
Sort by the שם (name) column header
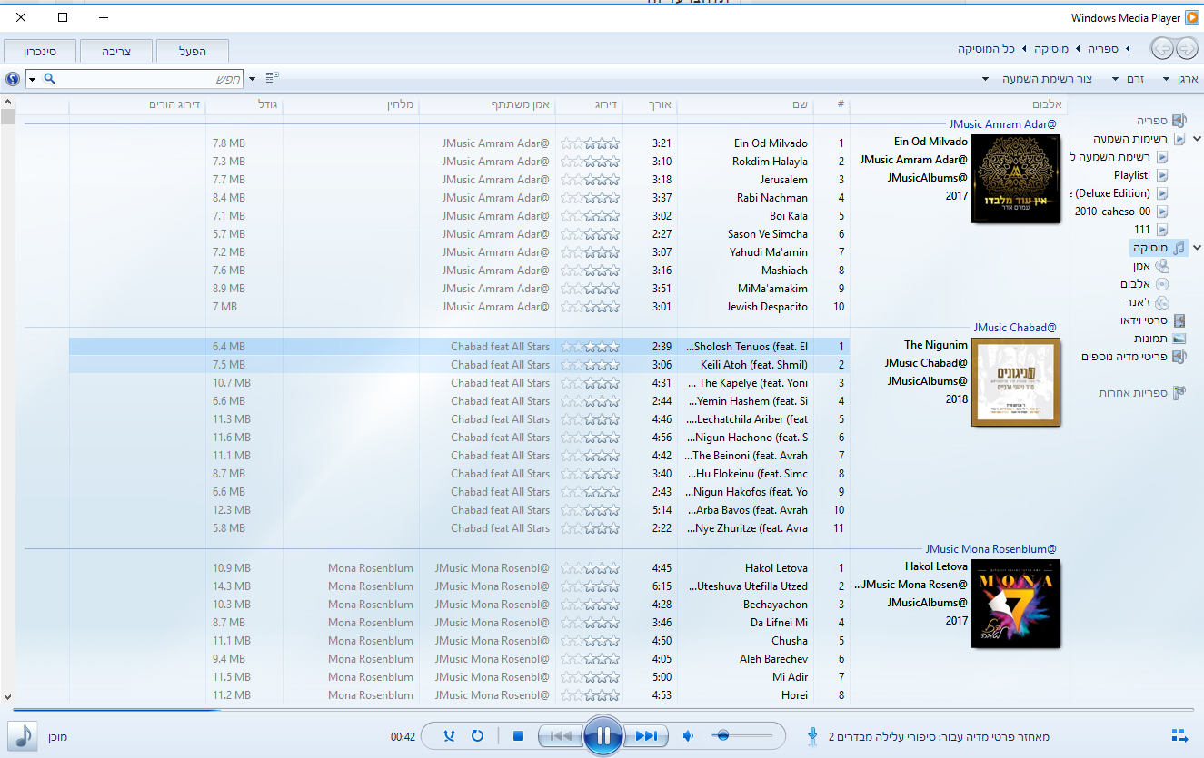point(745,104)
